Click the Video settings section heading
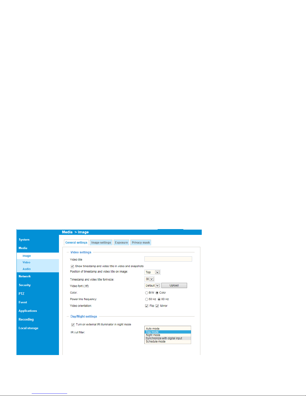306x396 pixels. [x=81, y=252]
